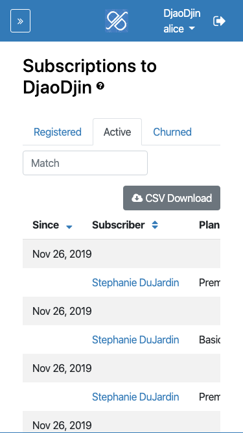This screenshot has width=243, height=433.
Task: Open the first Stephanie DuJardin subscriber link
Action: 135,282
